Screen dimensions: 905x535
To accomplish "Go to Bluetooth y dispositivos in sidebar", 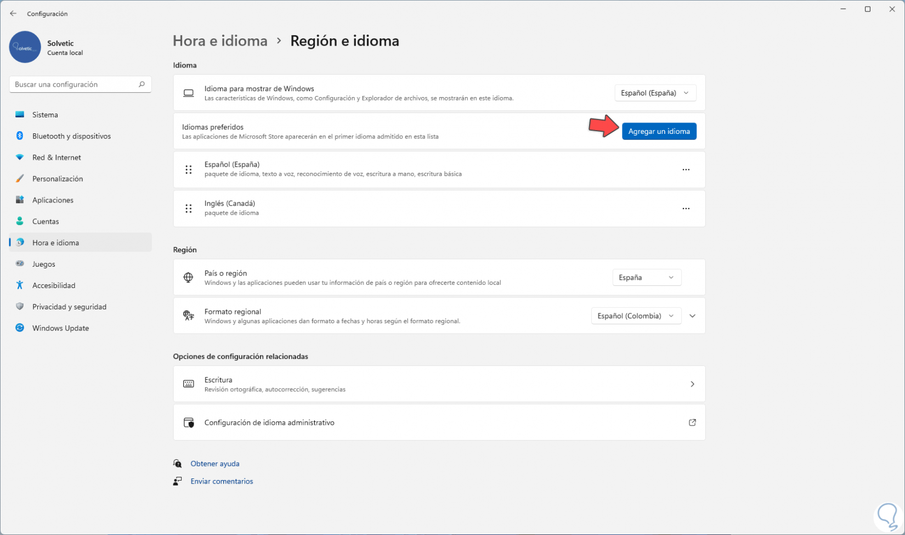I will 71,136.
